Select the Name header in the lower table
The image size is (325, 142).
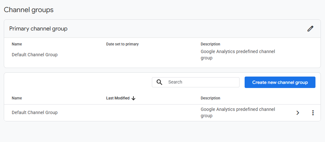(x=17, y=98)
